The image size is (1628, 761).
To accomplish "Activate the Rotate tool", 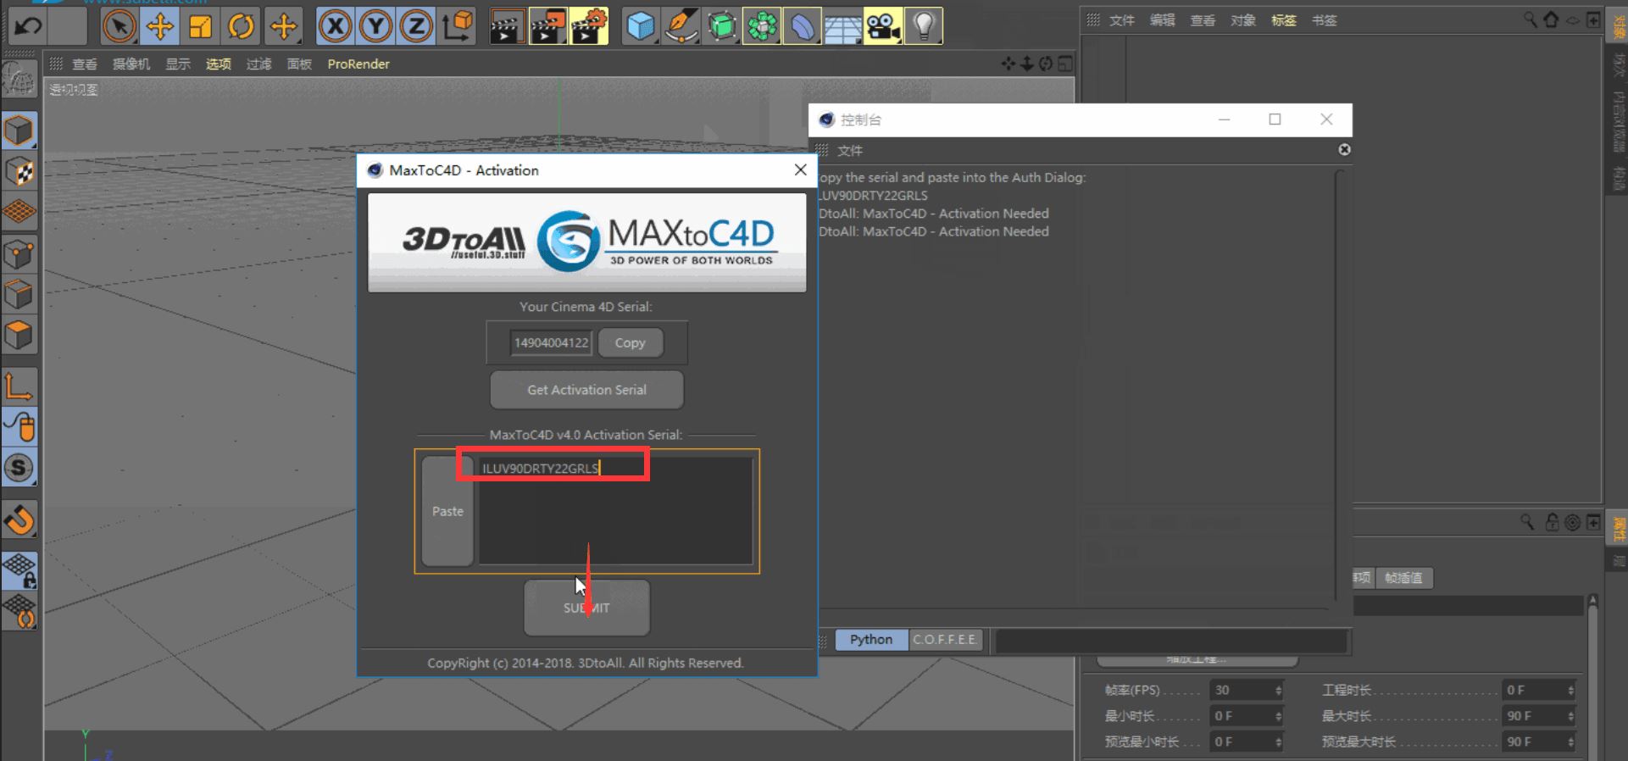I will click(x=242, y=26).
